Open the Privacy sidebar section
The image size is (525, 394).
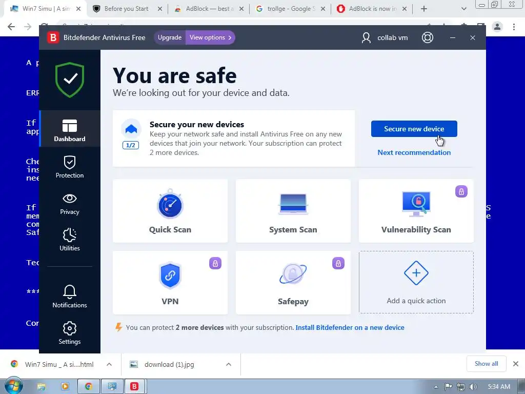(x=70, y=204)
